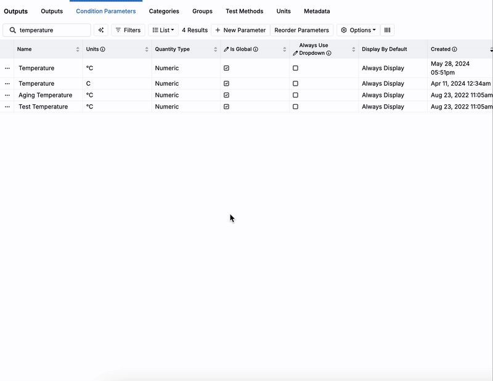
Task: Click the New Parameter button
Action: pyautogui.click(x=240, y=30)
